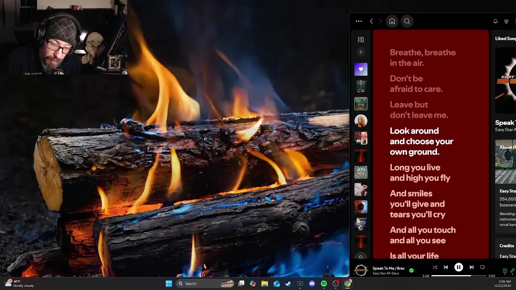Open Task View on the taskbar
The width and height of the screenshot is (516, 290).
click(241, 284)
